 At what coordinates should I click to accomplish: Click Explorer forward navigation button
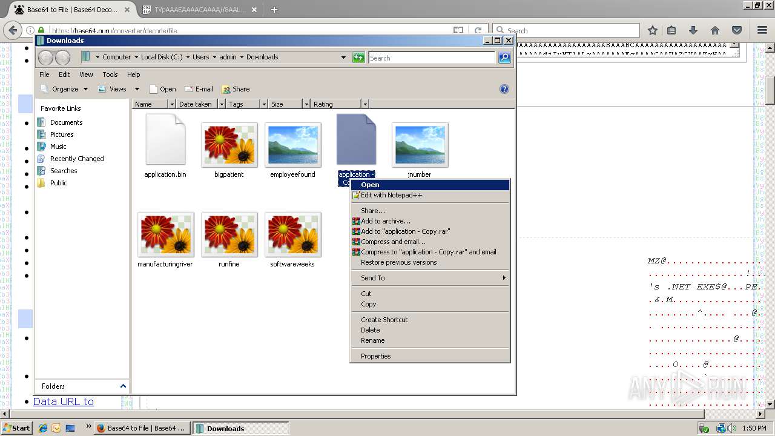coord(63,58)
